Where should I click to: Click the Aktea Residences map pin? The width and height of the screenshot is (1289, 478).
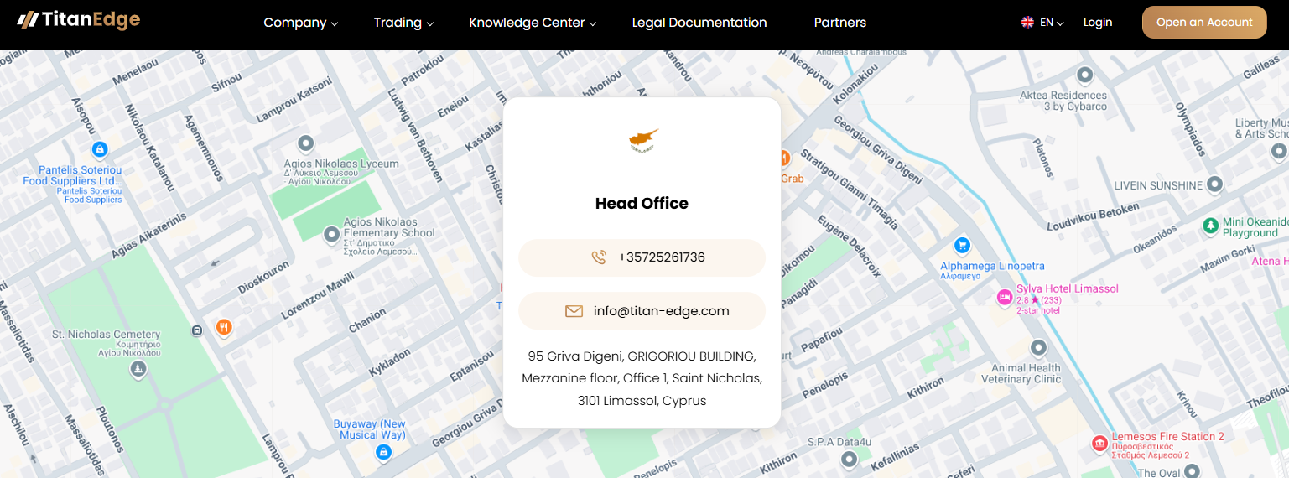point(1084,75)
